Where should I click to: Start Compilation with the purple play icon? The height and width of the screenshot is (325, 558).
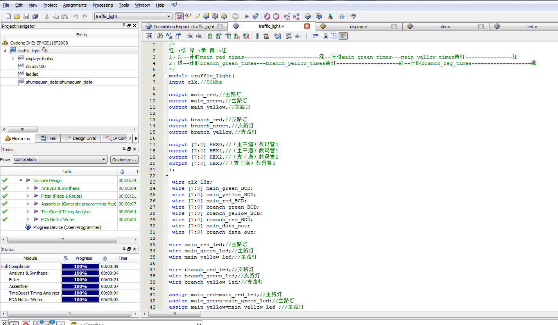(x=246, y=16)
